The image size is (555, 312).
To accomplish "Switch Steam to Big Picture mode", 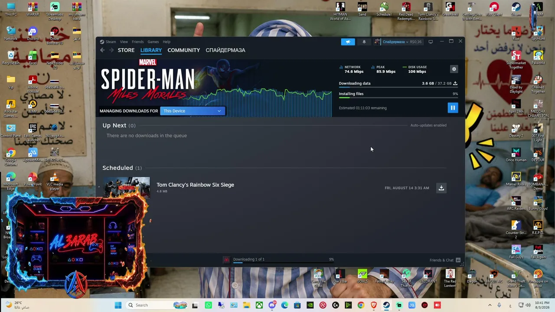I will (x=431, y=42).
